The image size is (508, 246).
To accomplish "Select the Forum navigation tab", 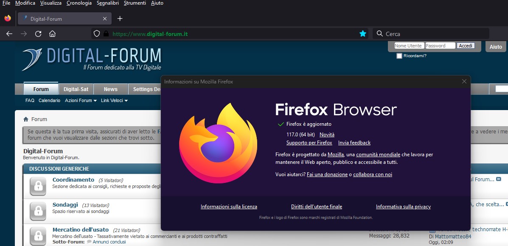I will (41, 89).
